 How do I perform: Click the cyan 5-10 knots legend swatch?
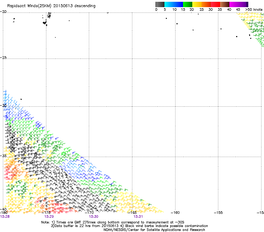pyautogui.click(x=169, y=4)
